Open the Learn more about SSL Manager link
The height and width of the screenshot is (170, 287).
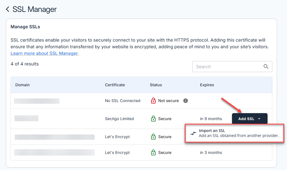[44, 54]
